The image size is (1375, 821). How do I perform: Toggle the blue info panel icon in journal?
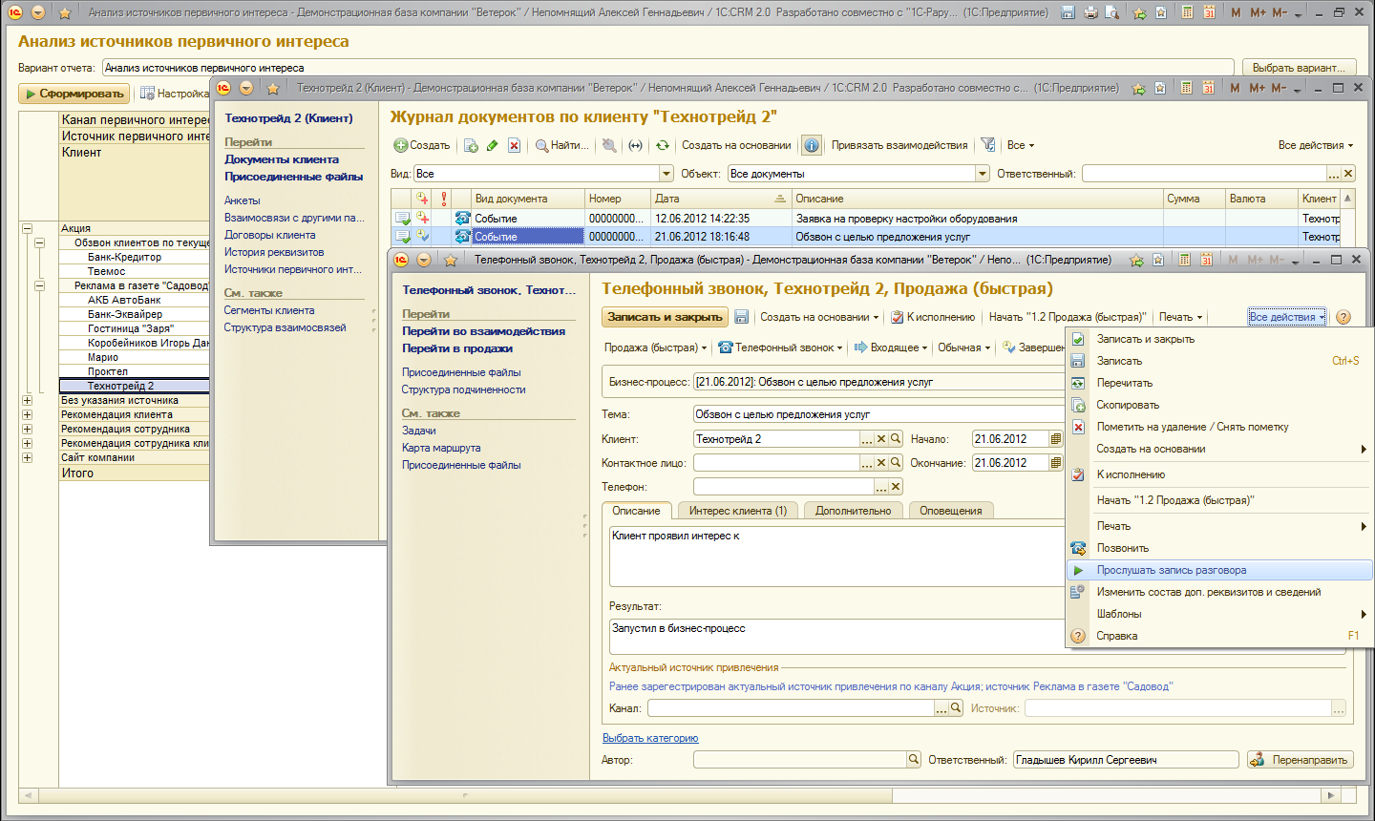pyautogui.click(x=811, y=145)
